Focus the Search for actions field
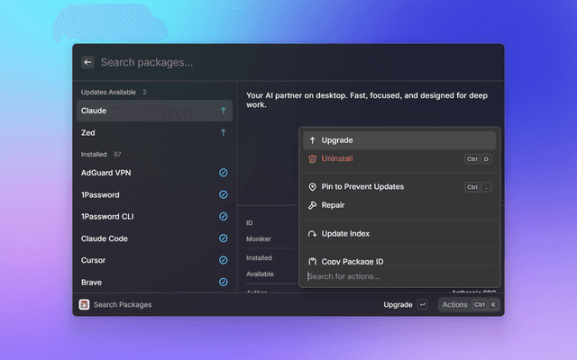The width and height of the screenshot is (577, 360). pos(399,276)
